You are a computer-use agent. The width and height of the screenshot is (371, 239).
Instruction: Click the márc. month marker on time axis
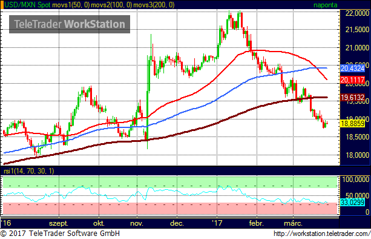pos(293,223)
